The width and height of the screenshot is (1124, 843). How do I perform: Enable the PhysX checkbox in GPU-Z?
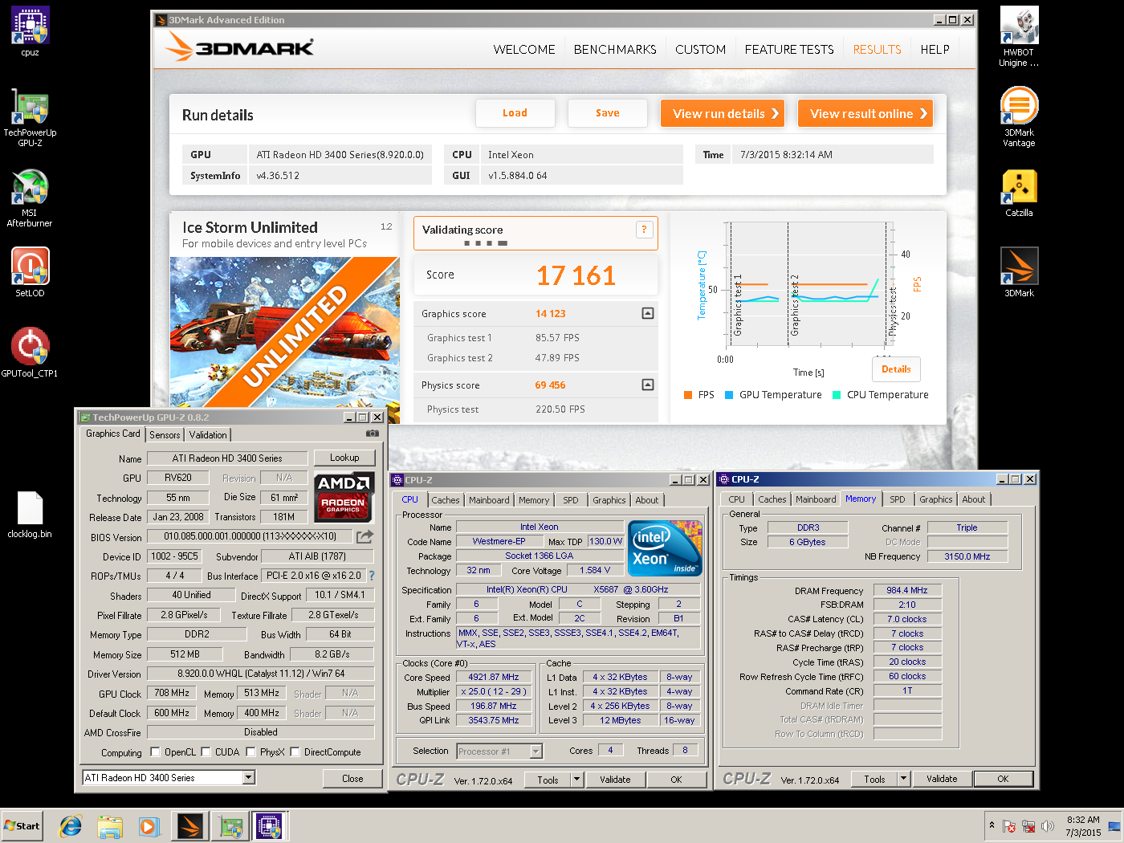[251, 752]
